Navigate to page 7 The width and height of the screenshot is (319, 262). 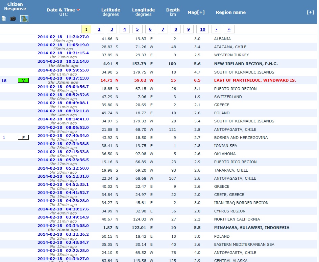[163, 29]
